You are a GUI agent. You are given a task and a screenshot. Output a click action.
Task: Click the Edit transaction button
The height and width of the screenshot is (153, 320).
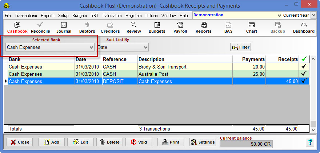tap(81, 142)
